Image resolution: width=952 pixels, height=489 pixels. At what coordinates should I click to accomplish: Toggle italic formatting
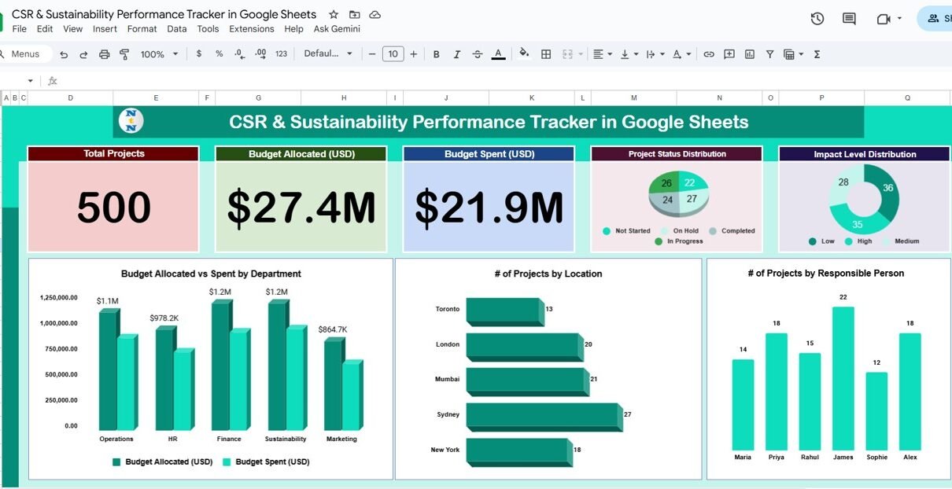(457, 54)
